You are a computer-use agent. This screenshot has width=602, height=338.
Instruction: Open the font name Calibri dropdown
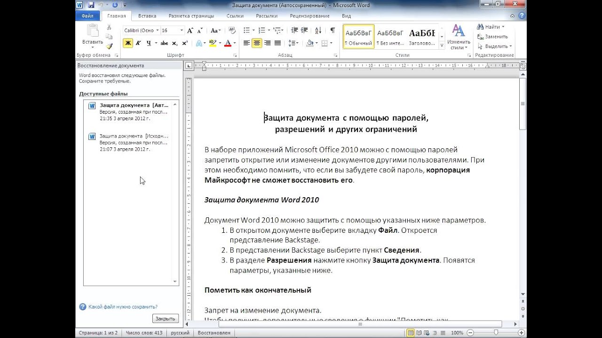pos(157,31)
